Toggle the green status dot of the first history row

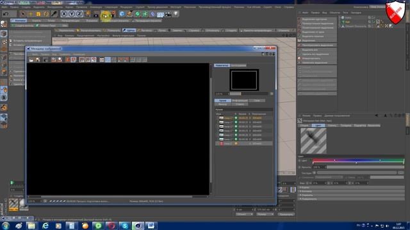coord(236,118)
